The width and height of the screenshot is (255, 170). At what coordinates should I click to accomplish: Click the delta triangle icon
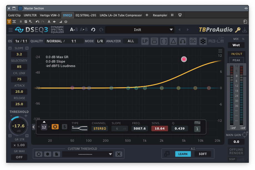(x=173, y=41)
